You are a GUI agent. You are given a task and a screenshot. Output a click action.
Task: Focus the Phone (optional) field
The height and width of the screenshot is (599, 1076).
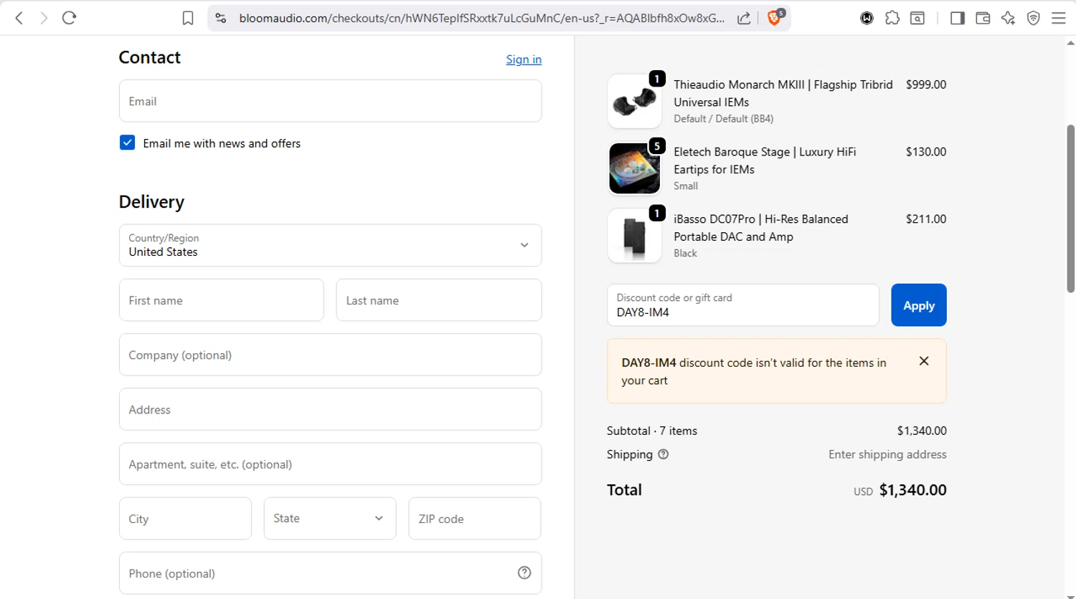330,572
